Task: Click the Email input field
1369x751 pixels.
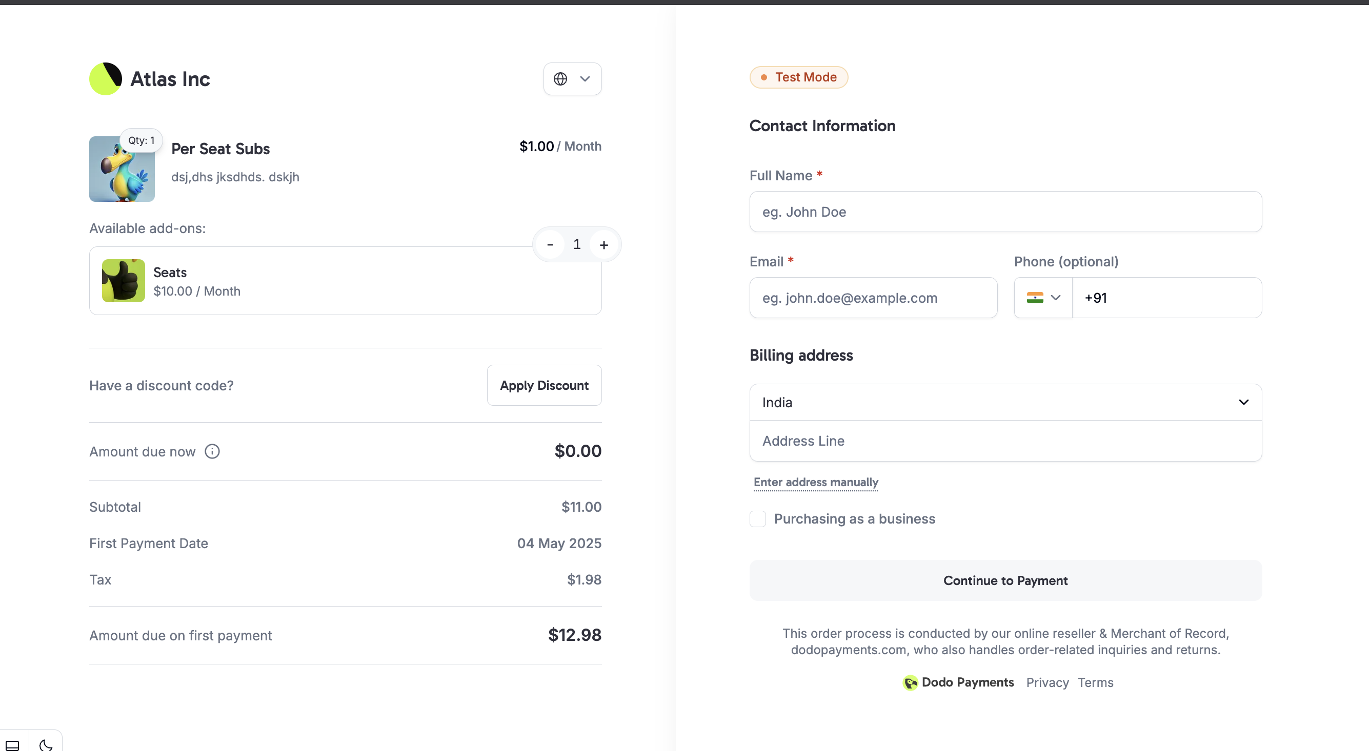Action: tap(873, 298)
